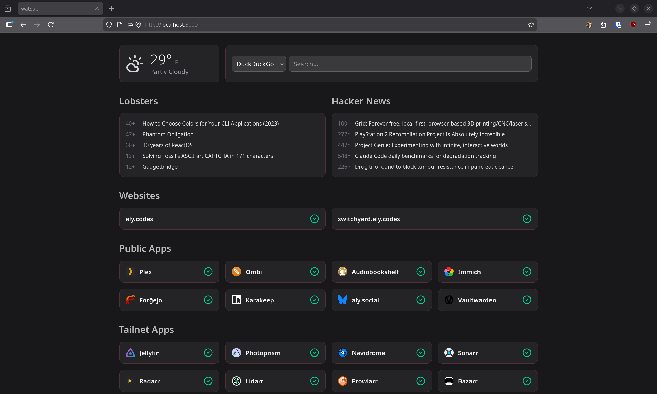
Task: Click into the Search input field
Action: (x=410, y=64)
